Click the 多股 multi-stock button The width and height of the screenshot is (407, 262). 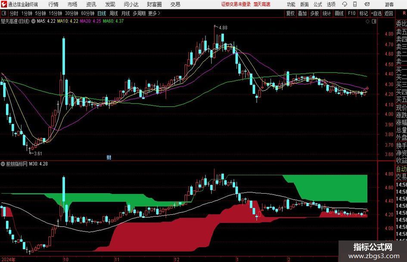tap(314, 13)
